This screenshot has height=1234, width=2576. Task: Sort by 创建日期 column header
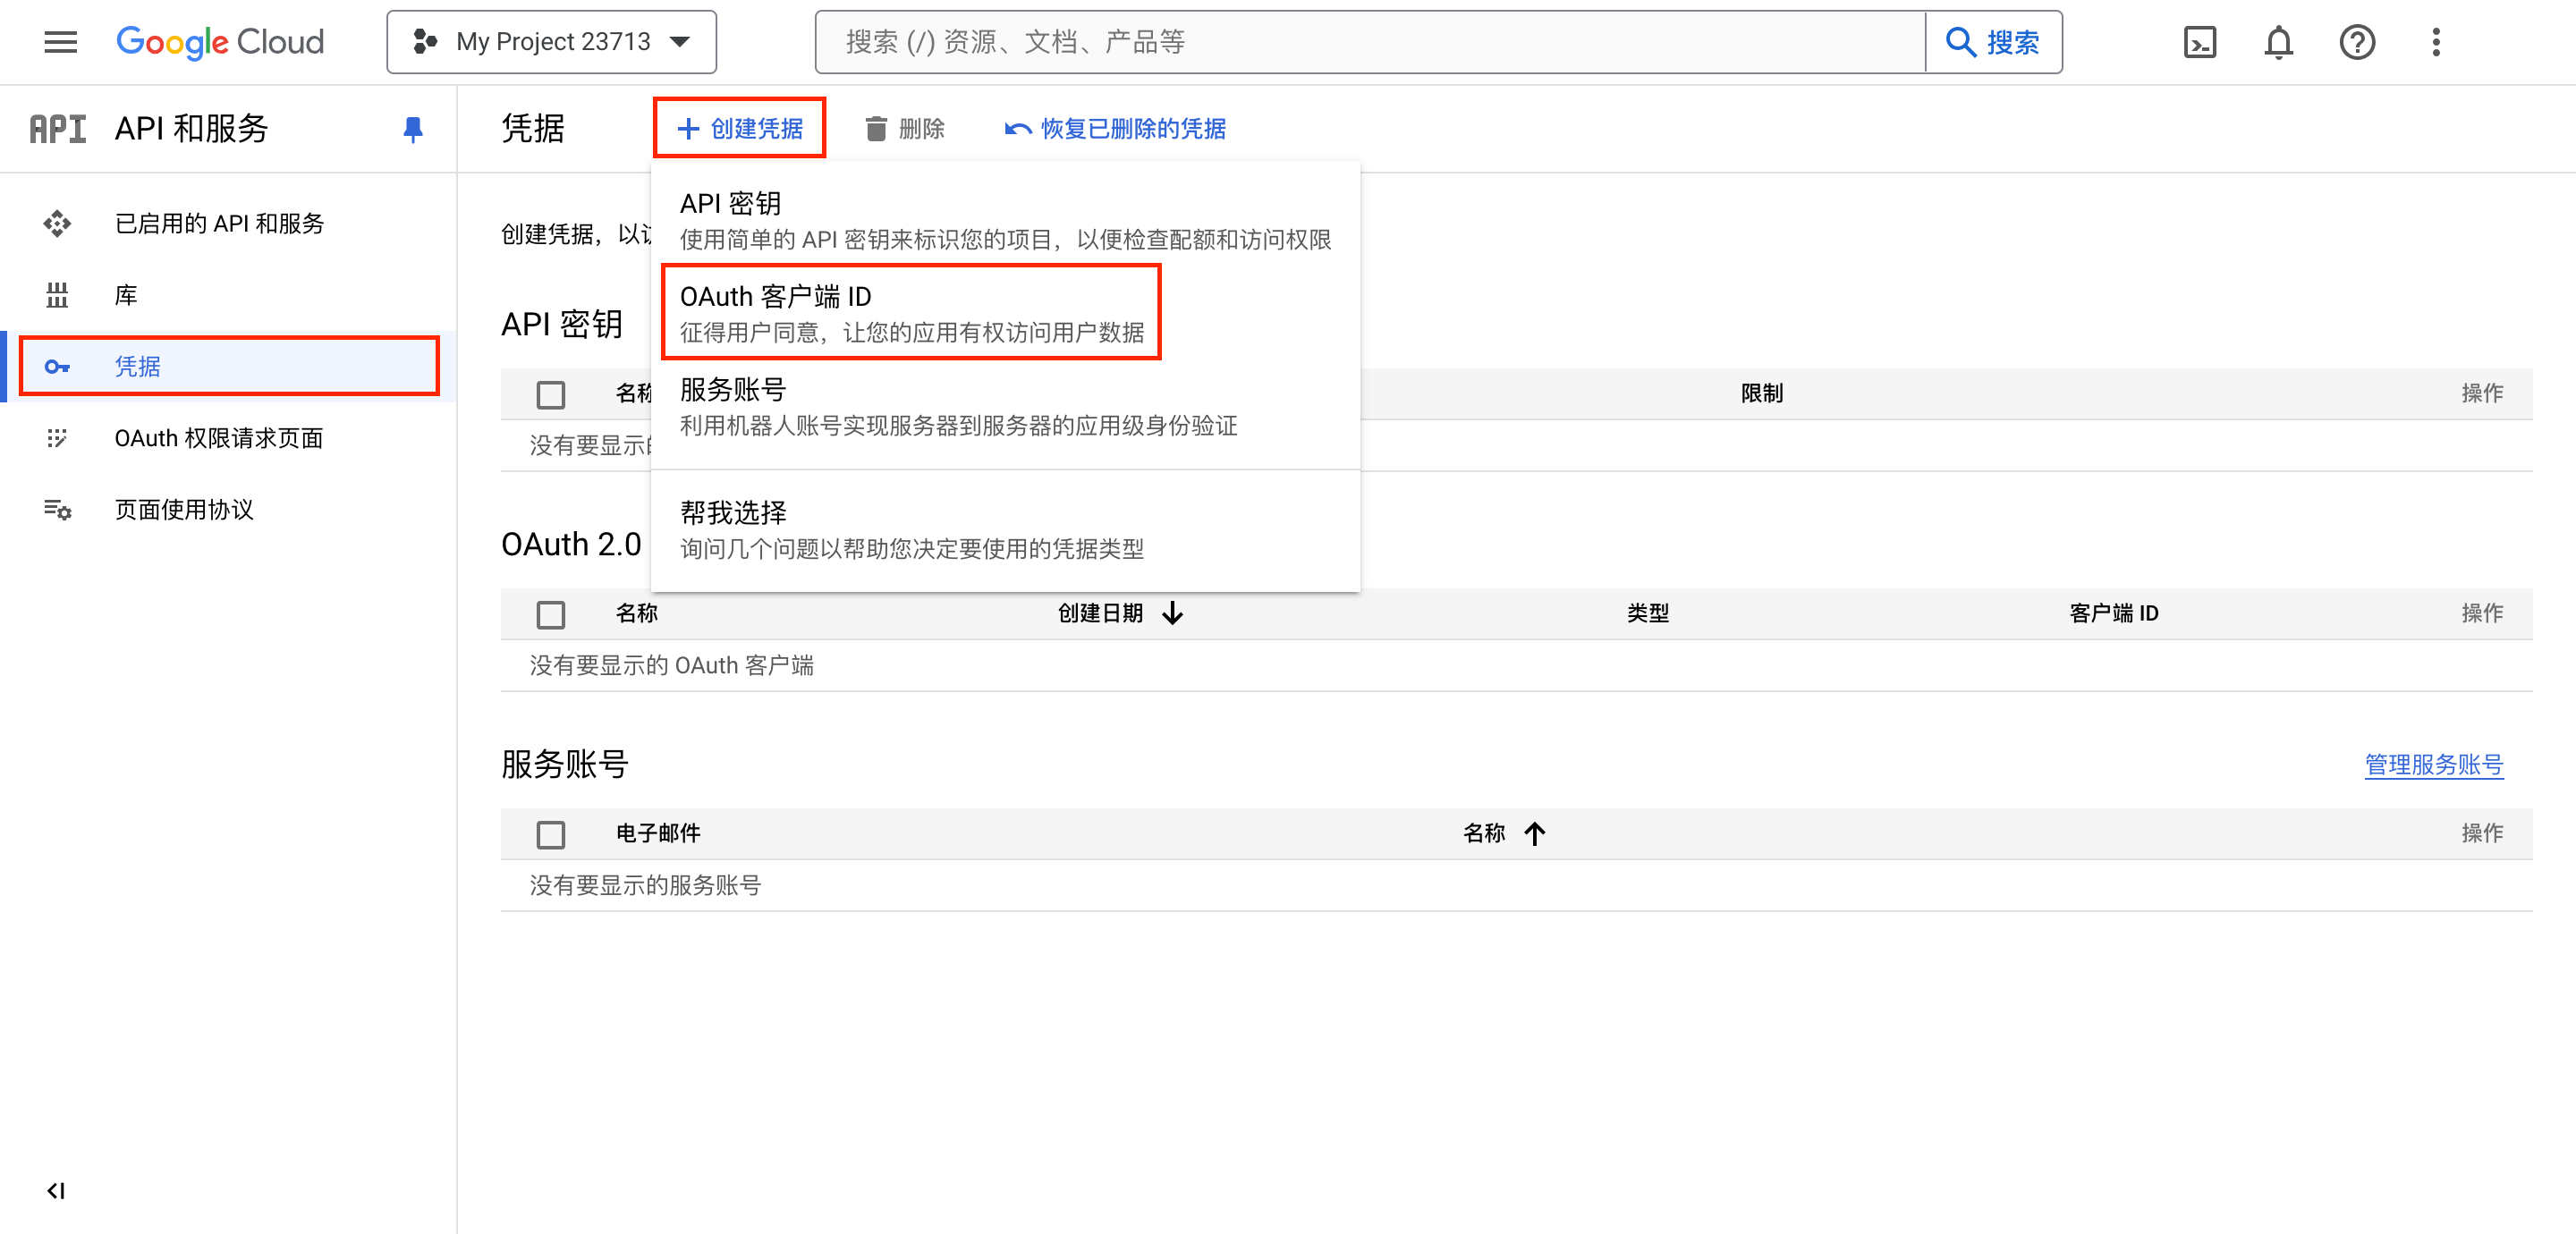click(1121, 613)
